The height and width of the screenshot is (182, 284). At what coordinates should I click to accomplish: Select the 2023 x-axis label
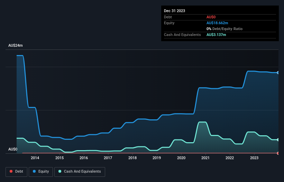pos(254,158)
